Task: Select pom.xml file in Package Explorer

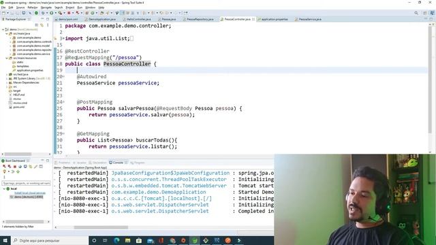Action: point(16,107)
